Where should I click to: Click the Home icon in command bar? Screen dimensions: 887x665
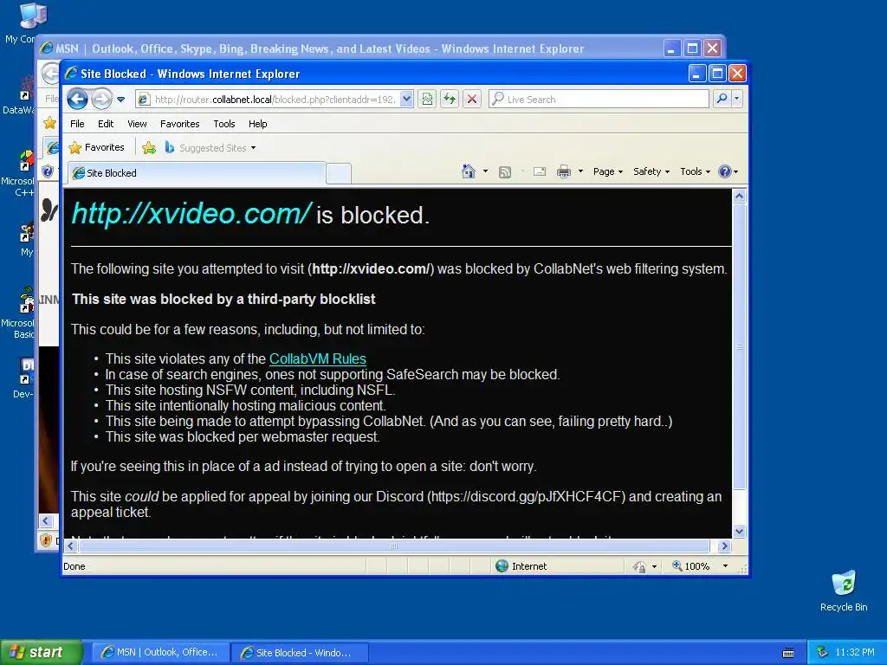pyautogui.click(x=469, y=171)
